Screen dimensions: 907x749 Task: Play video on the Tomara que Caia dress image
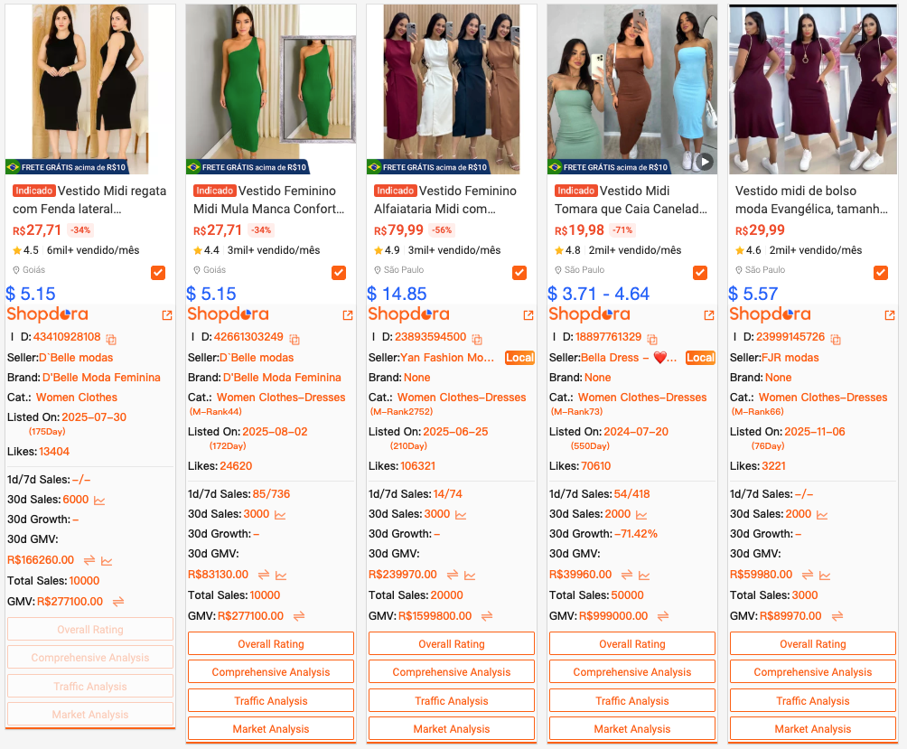tap(705, 162)
